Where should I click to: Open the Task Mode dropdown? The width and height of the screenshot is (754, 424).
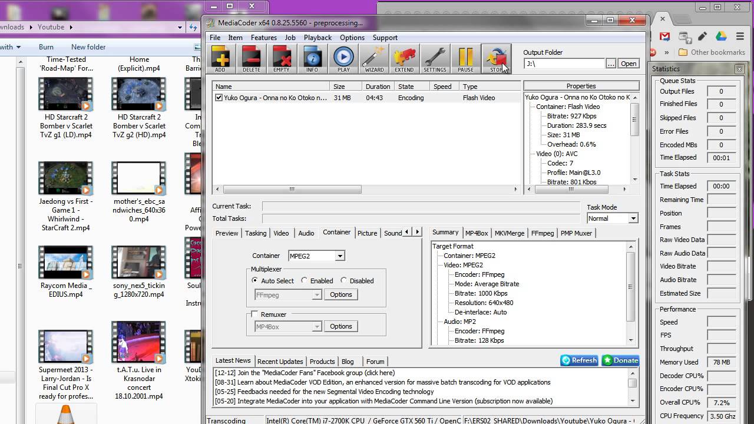[633, 218]
